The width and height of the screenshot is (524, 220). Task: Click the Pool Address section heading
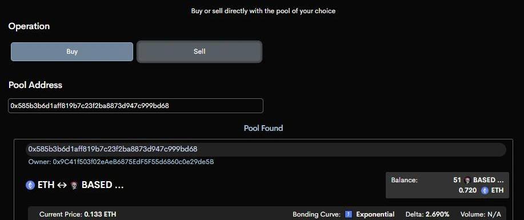35,85
